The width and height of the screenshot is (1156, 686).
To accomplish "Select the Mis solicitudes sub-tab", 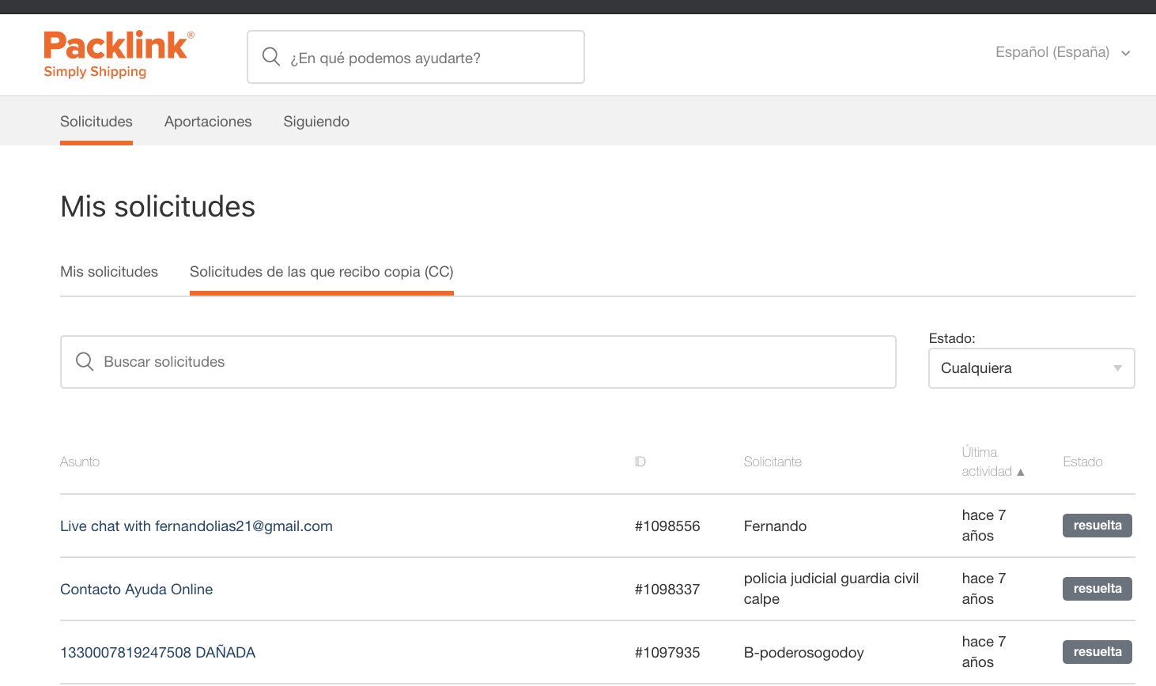I will (109, 272).
